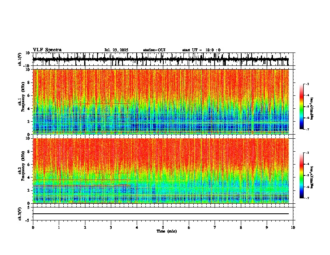Click the ch.1 colorbar unit label log(PSD)
This screenshot has height=255, width=330.
pyautogui.click(x=312, y=109)
